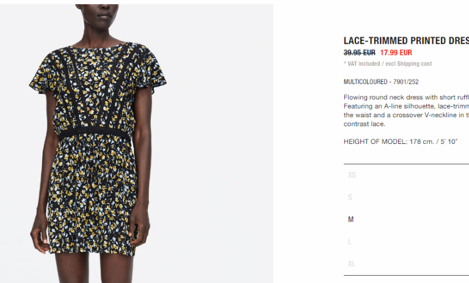Viewport: 469px width, 283px height.
Task: Click the 'Flowing round neck dress' description line
Action: (x=406, y=97)
